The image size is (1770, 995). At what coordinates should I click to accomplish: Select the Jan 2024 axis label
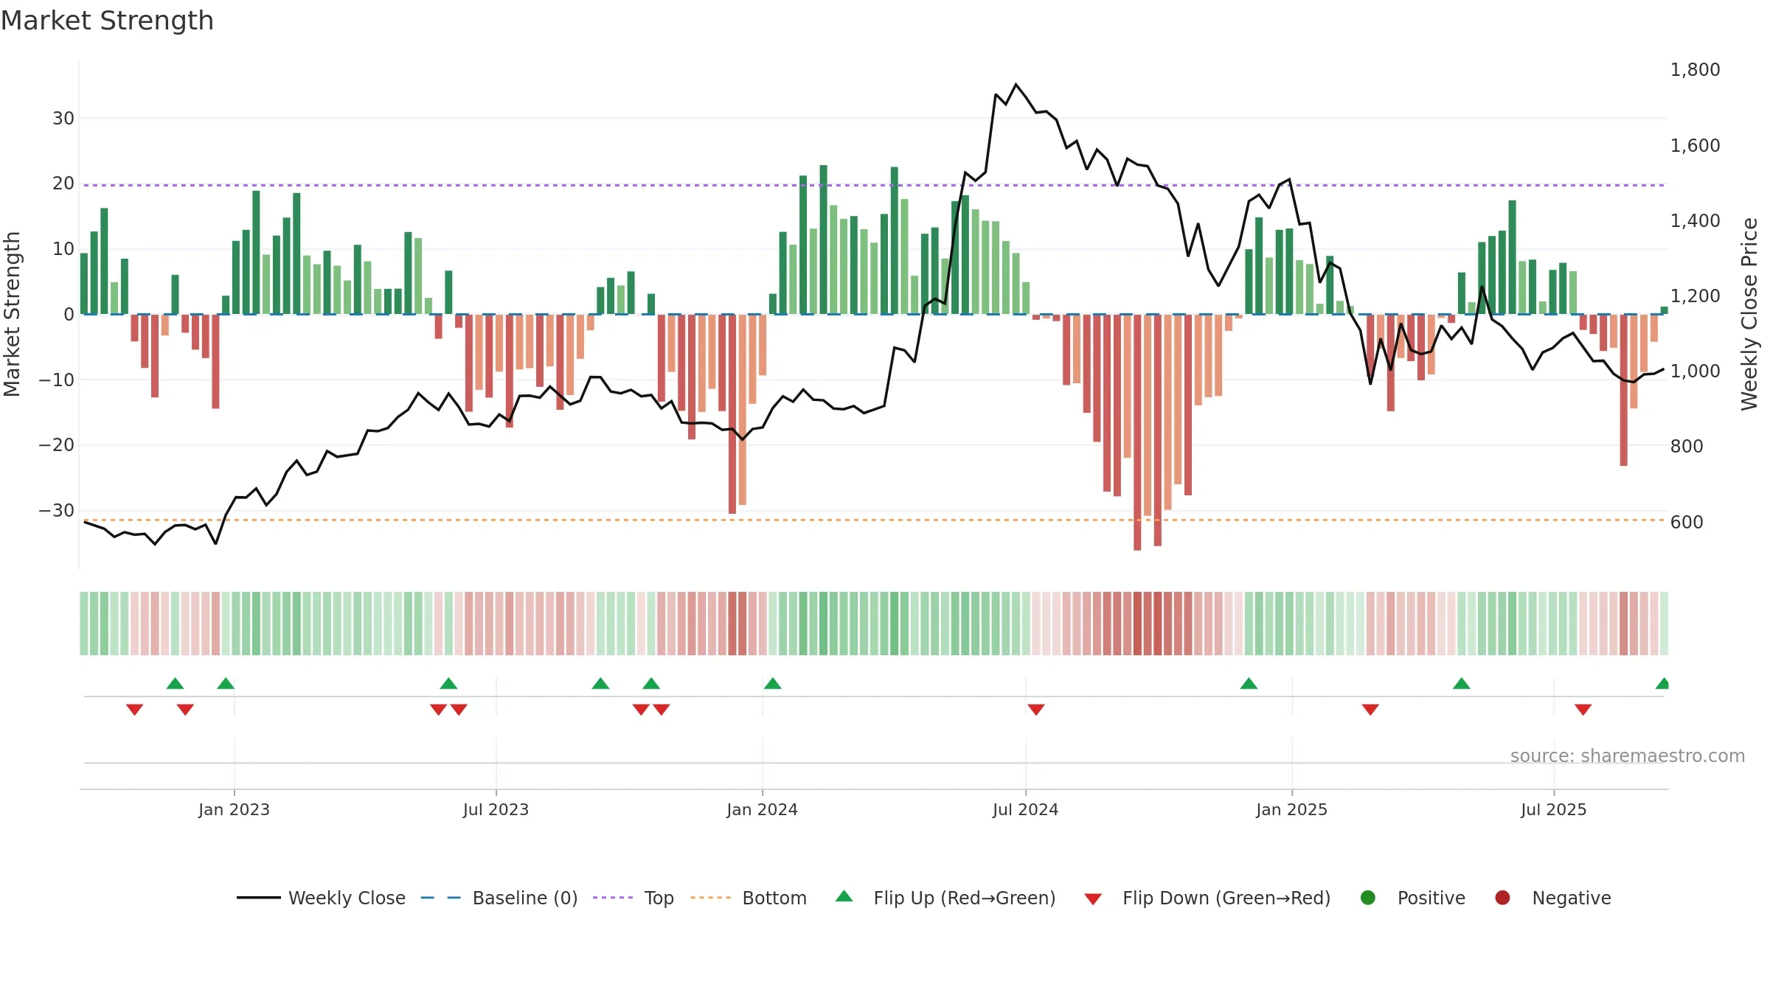[762, 809]
